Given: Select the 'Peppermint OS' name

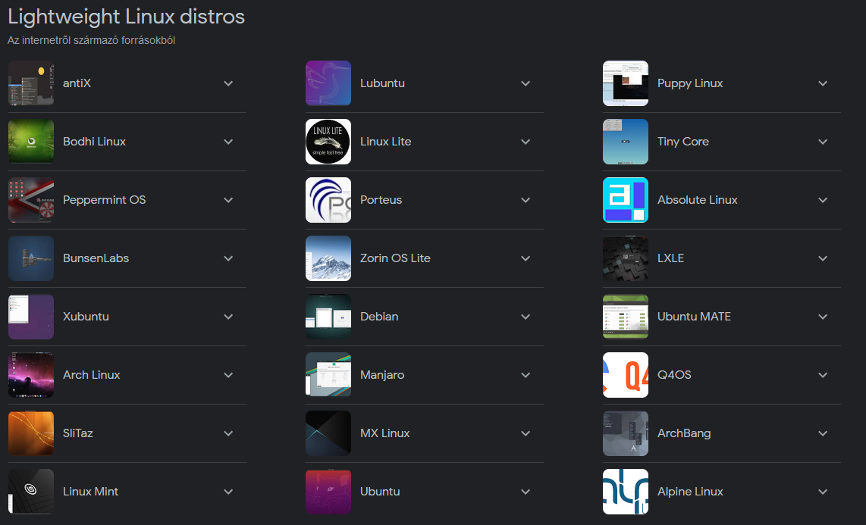Looking at the screenshot, I should [104, 200].
